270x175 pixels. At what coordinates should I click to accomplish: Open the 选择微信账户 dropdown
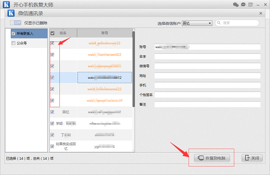click(197, 23)
